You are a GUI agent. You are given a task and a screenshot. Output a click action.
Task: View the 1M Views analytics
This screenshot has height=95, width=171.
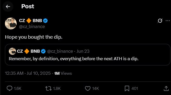pyautogui.click(x=63, y=73)
